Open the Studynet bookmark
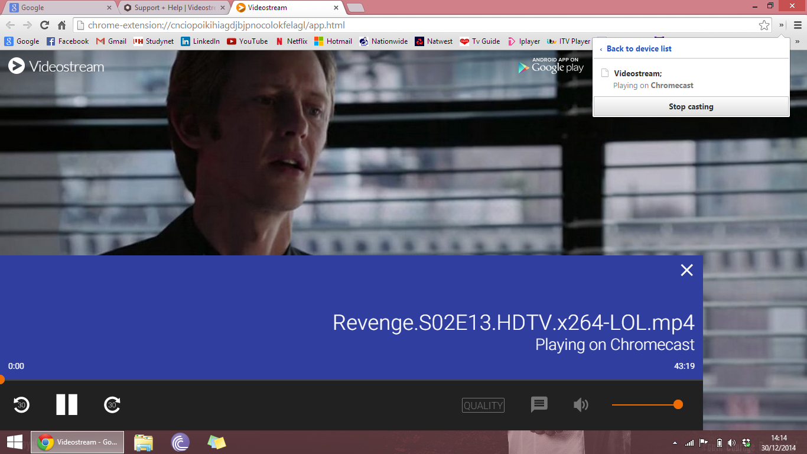 click(154, 41)
